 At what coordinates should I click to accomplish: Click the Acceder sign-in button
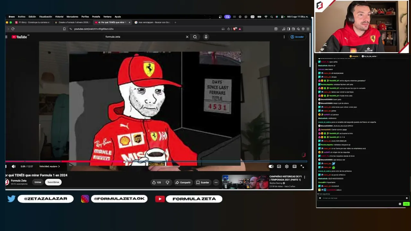(x=297, y=37)
